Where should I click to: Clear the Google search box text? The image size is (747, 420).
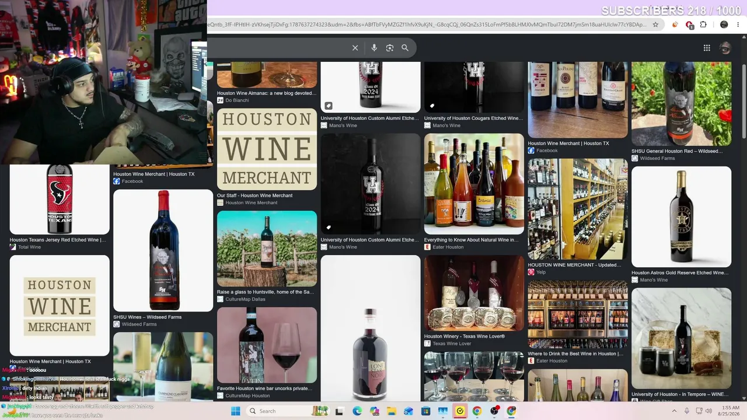coord(355,48)
